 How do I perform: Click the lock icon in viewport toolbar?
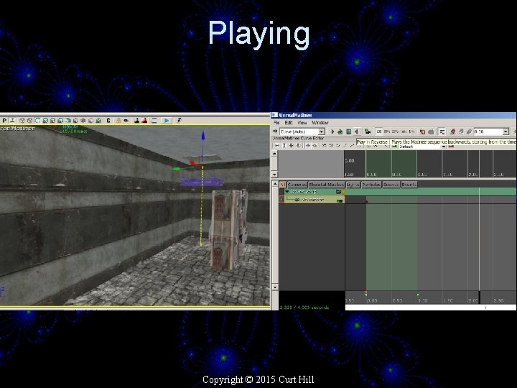[x=118, y=121]
